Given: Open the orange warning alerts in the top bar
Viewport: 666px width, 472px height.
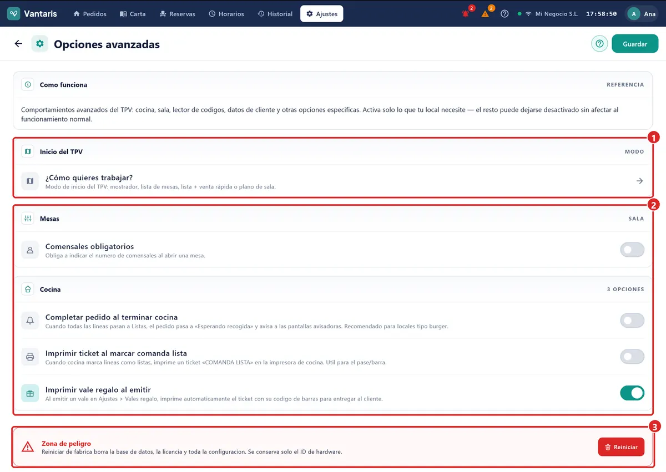Looking at the screenshot, I should [485, 14].
